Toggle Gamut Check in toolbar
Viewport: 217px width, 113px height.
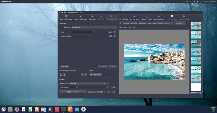click(x=184, y=18)
